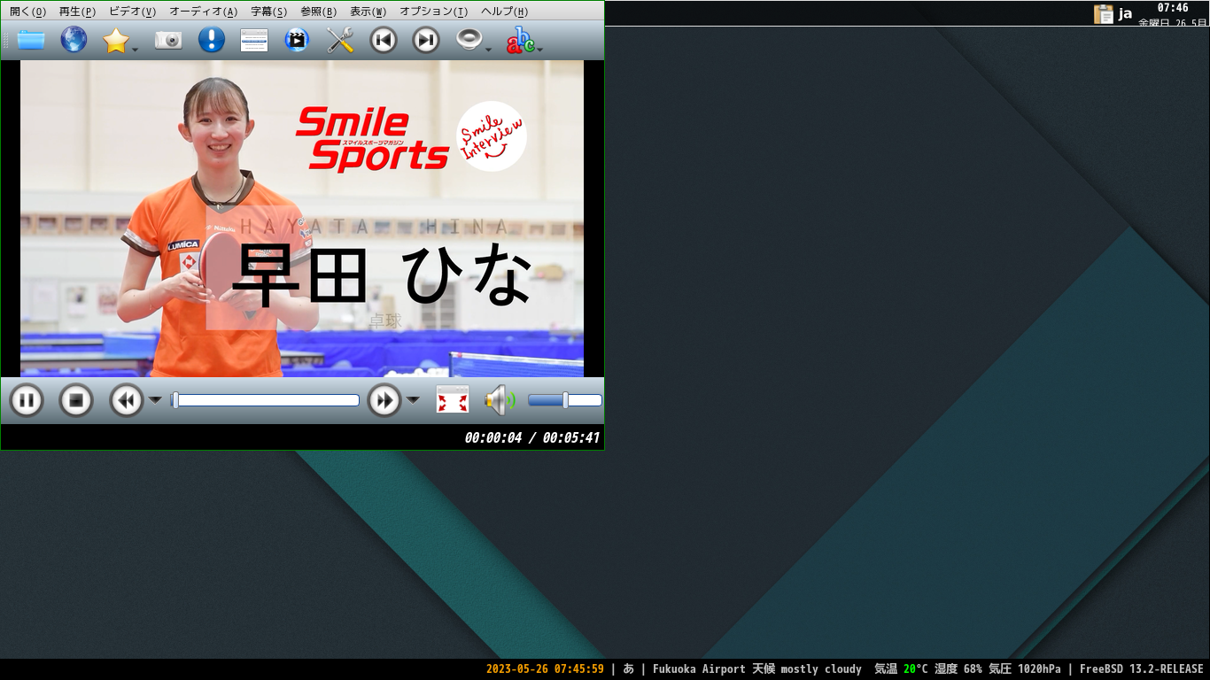Viewport: 1210px width, 680px height.
Task: Fast forward with the forward seek button
Action: (x=384, y=401)
